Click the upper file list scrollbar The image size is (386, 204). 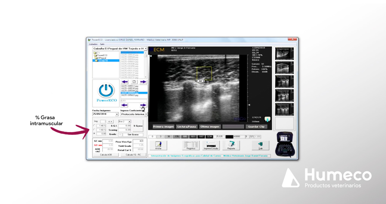pos(146,65)
